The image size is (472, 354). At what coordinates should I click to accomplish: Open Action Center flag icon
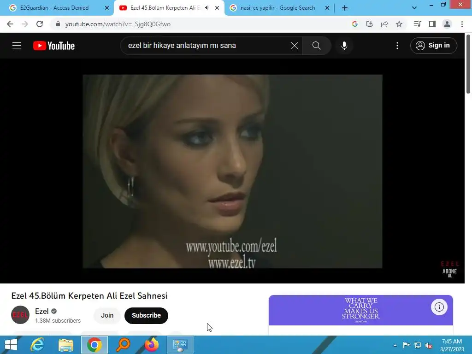(x=406, y=345)
